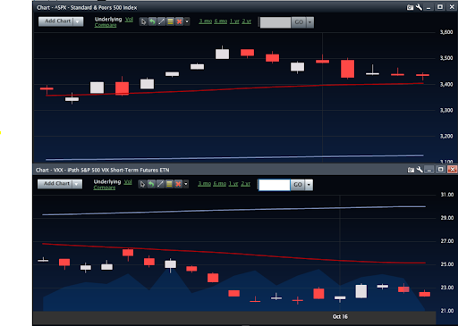Open drawing tools dropdown arrow in VXX chart
The image size is (458, 326).
(x=186, y=184)
